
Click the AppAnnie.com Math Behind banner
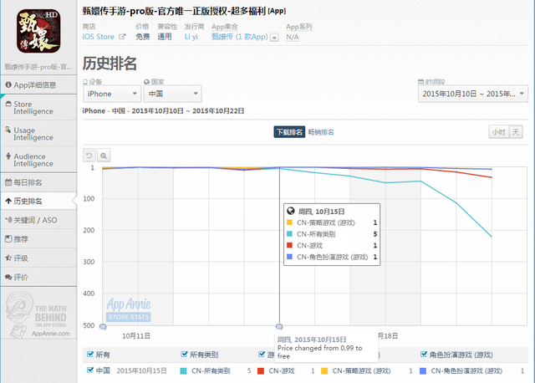[x=38, y=314]
